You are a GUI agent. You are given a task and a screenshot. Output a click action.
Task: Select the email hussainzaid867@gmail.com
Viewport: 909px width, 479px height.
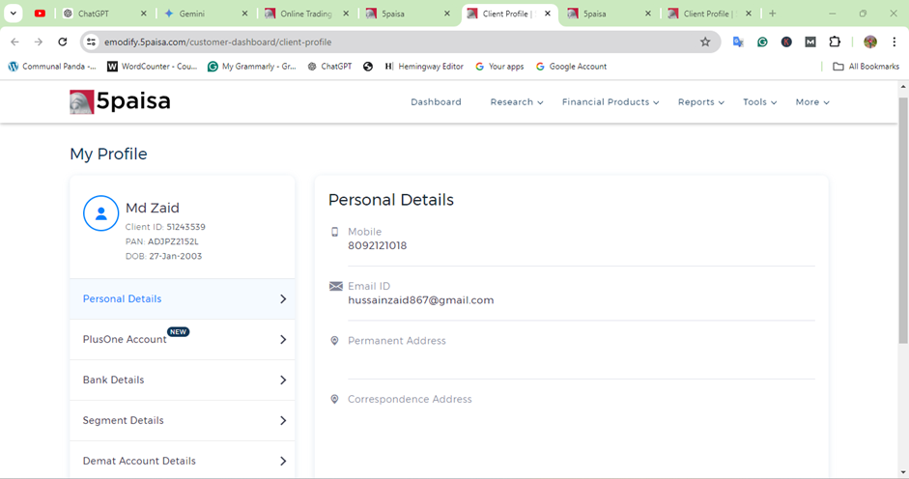click(x=421, y=300)
